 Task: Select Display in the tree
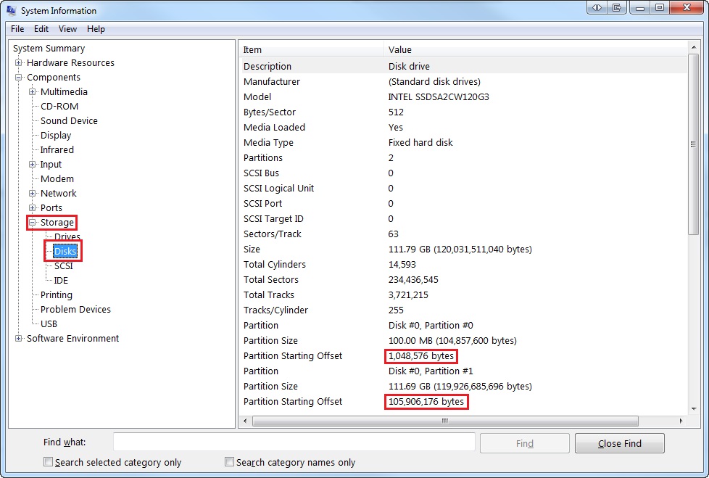point(56,135)
